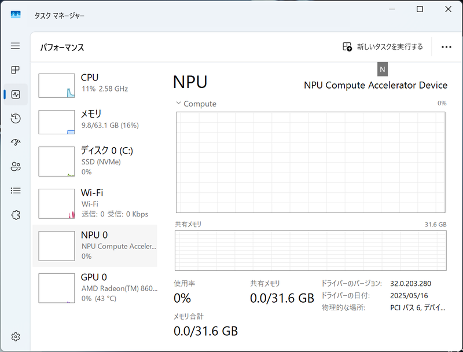Open the more options (…) menu

click(x=446, y=46)
